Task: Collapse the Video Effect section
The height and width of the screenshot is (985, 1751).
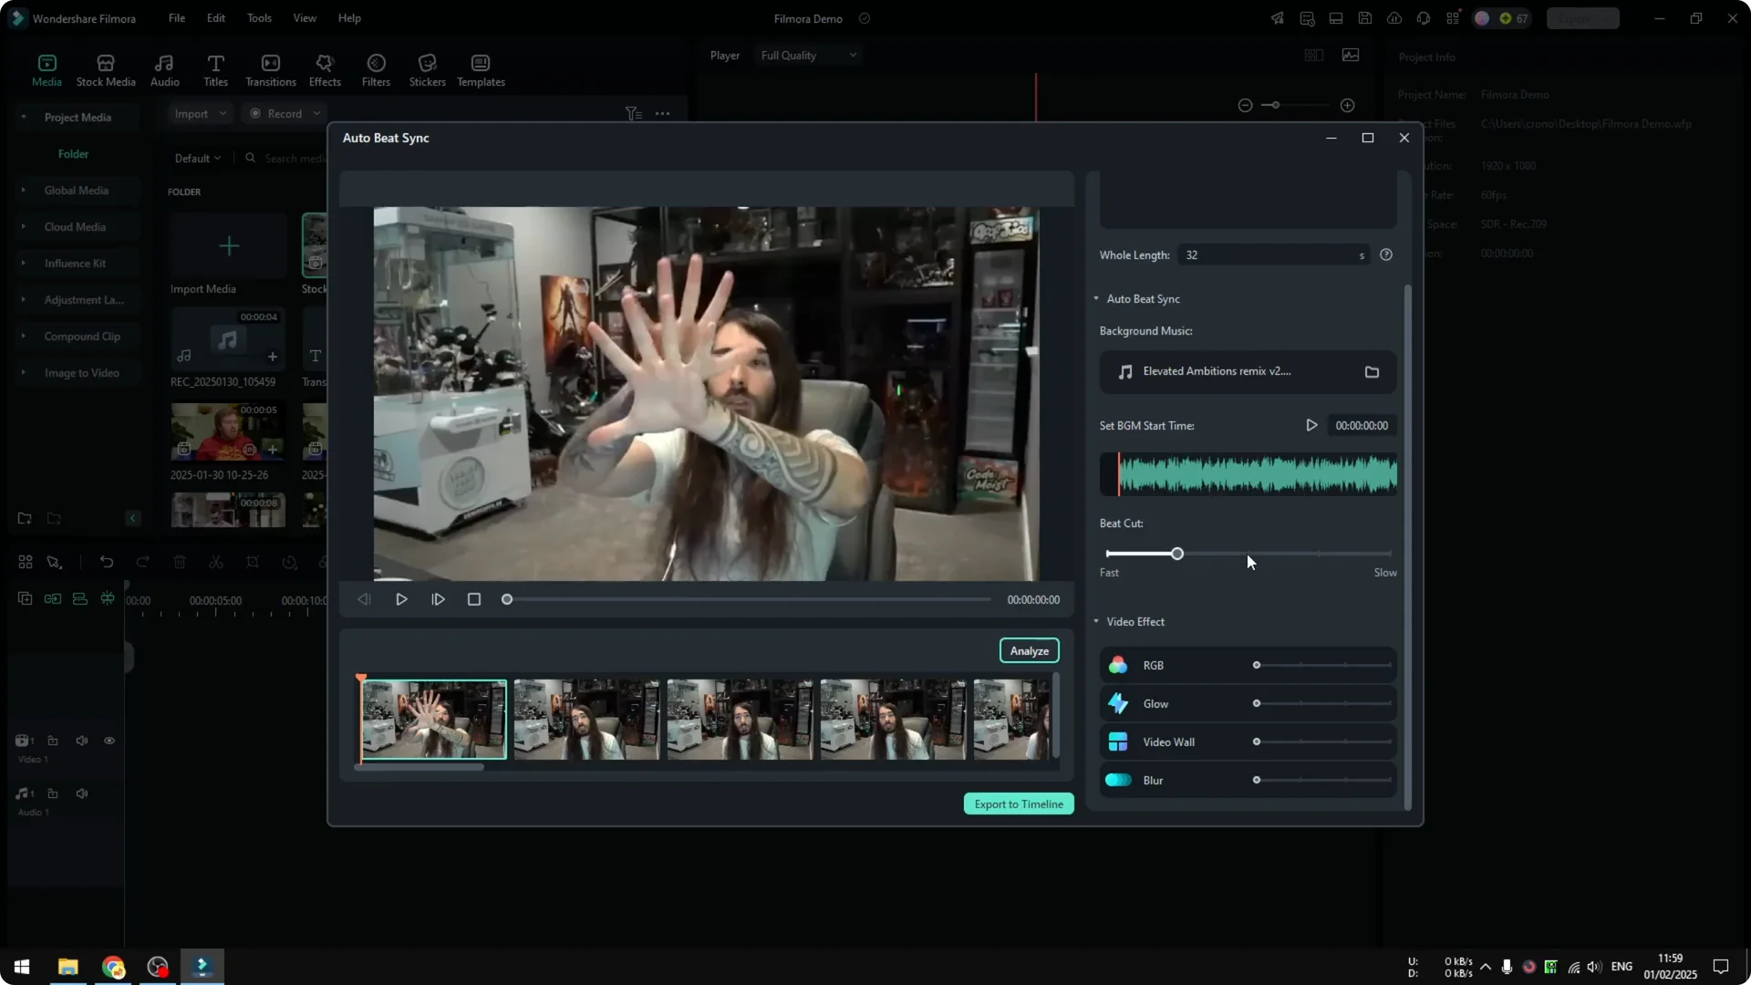Action: pyautogui.click(x=1096, y=621)
